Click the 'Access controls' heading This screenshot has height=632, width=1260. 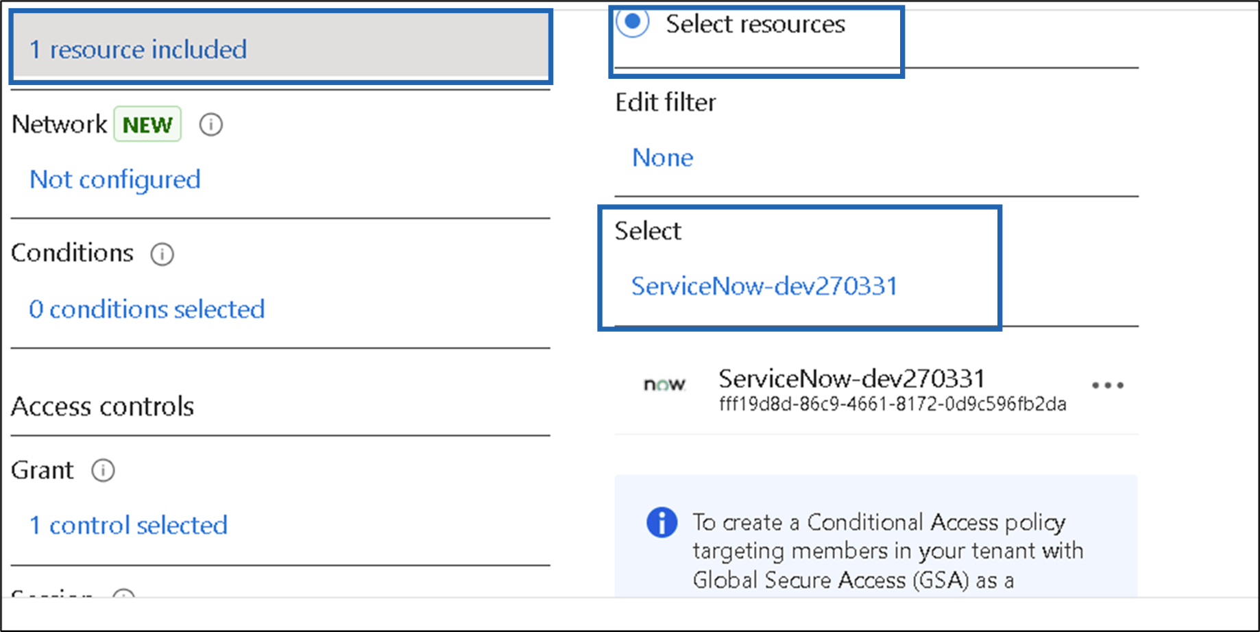[x=103, y=406]
